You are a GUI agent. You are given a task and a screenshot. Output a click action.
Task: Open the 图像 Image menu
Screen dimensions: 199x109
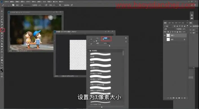coord(18,2)
